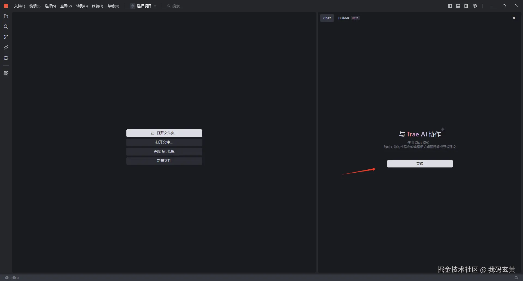Toggle the left sidebar layout icon

[450, 6]
